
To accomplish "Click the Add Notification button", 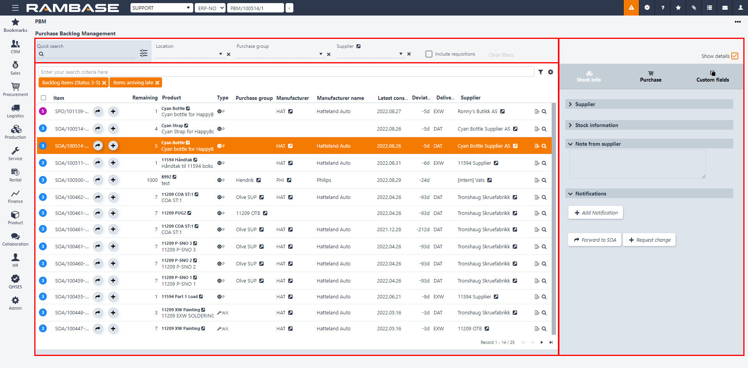I will 596,213.
